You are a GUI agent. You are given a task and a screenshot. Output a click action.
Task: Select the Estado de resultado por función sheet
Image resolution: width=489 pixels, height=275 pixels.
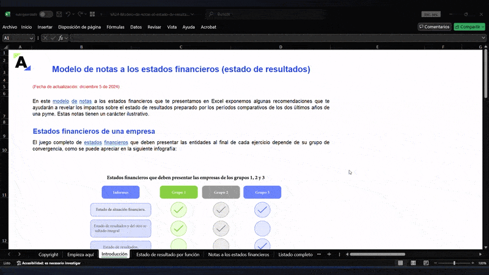(x=167, y=254)
